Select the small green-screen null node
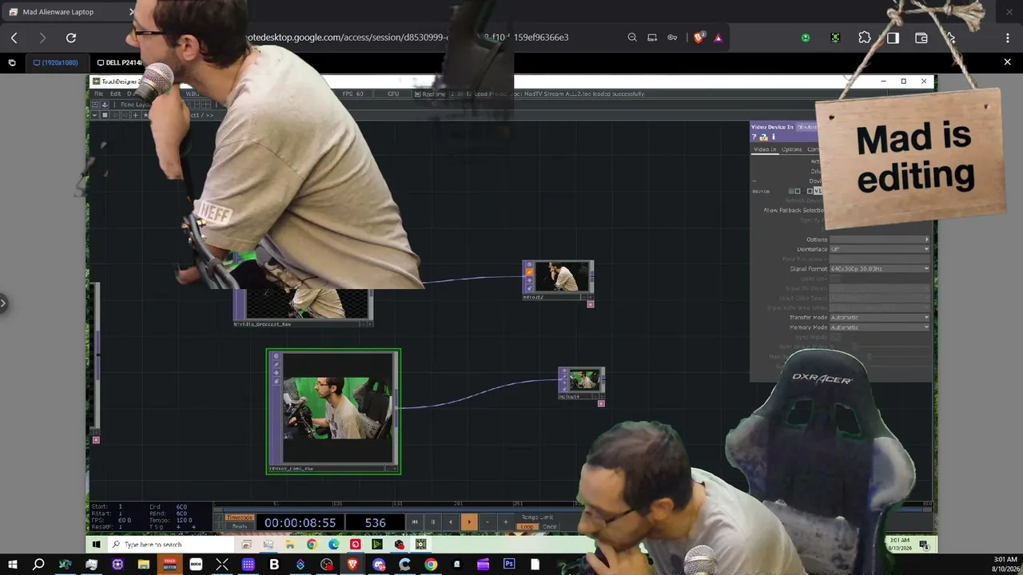The image size is (1023, 575). pos(582,383)
